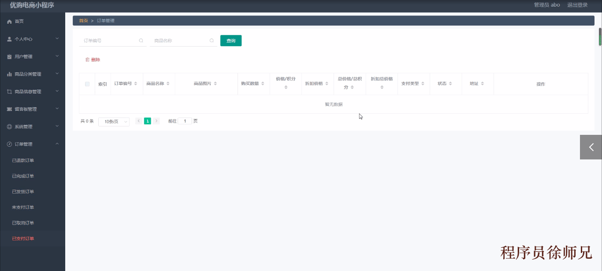Click the trash icon beside 删除
Screen dimensions: 602x271
coord(87,60)
